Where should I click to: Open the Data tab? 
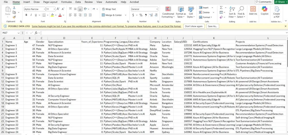pos(78,2)
